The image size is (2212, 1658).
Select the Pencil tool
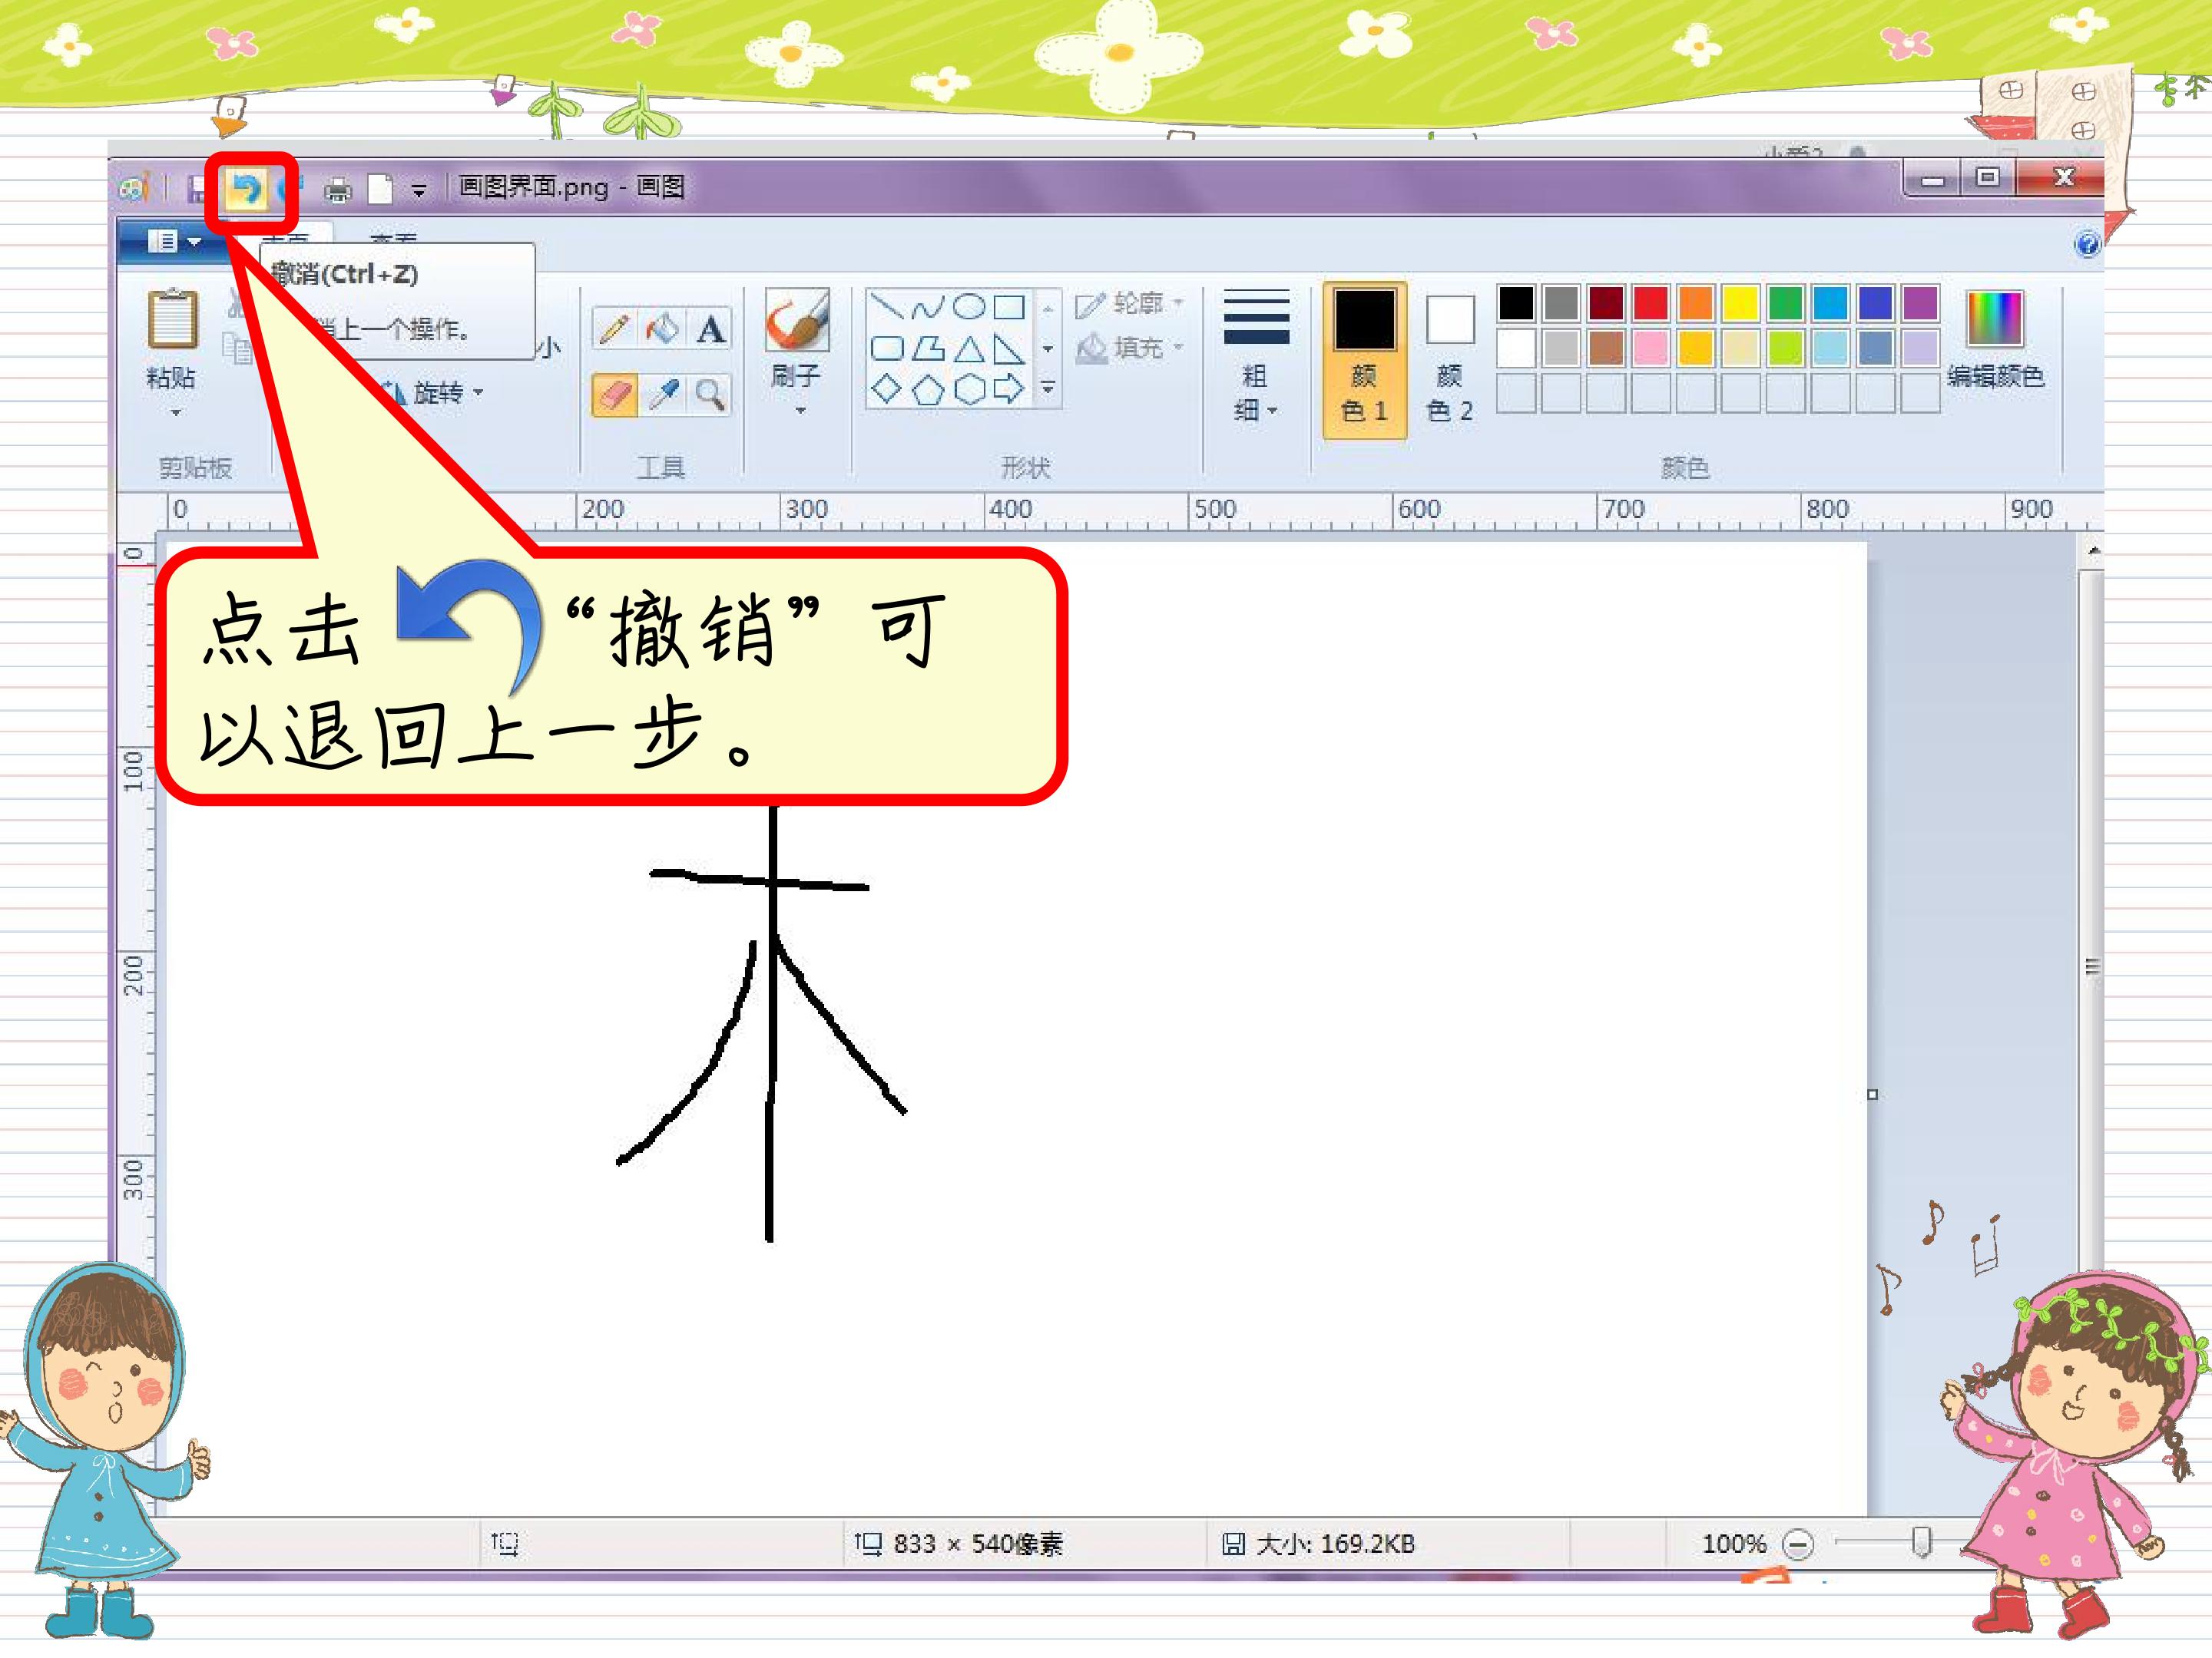click(614, 329)
